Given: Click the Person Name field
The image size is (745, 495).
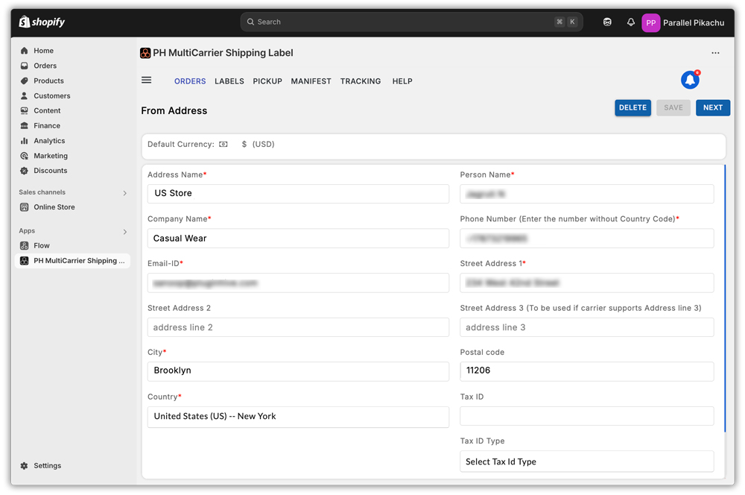Looking at the screenshot, I should click(x=586, y=194).
